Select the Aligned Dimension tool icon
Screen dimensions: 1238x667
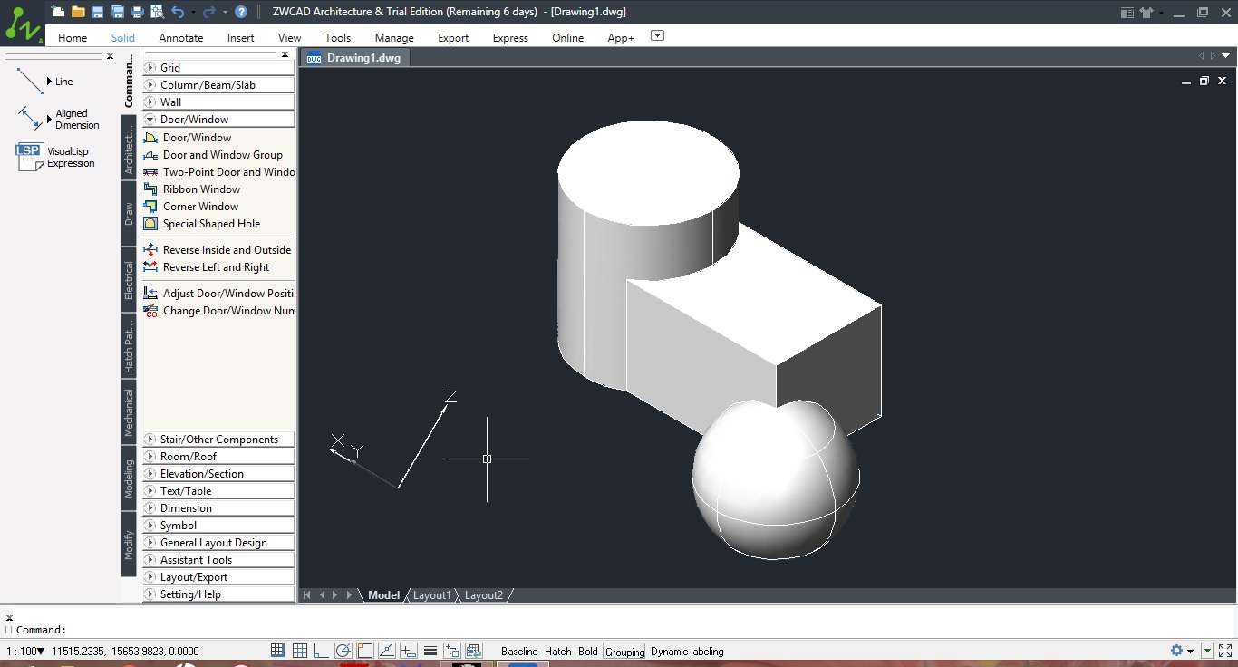click(30, 119)
